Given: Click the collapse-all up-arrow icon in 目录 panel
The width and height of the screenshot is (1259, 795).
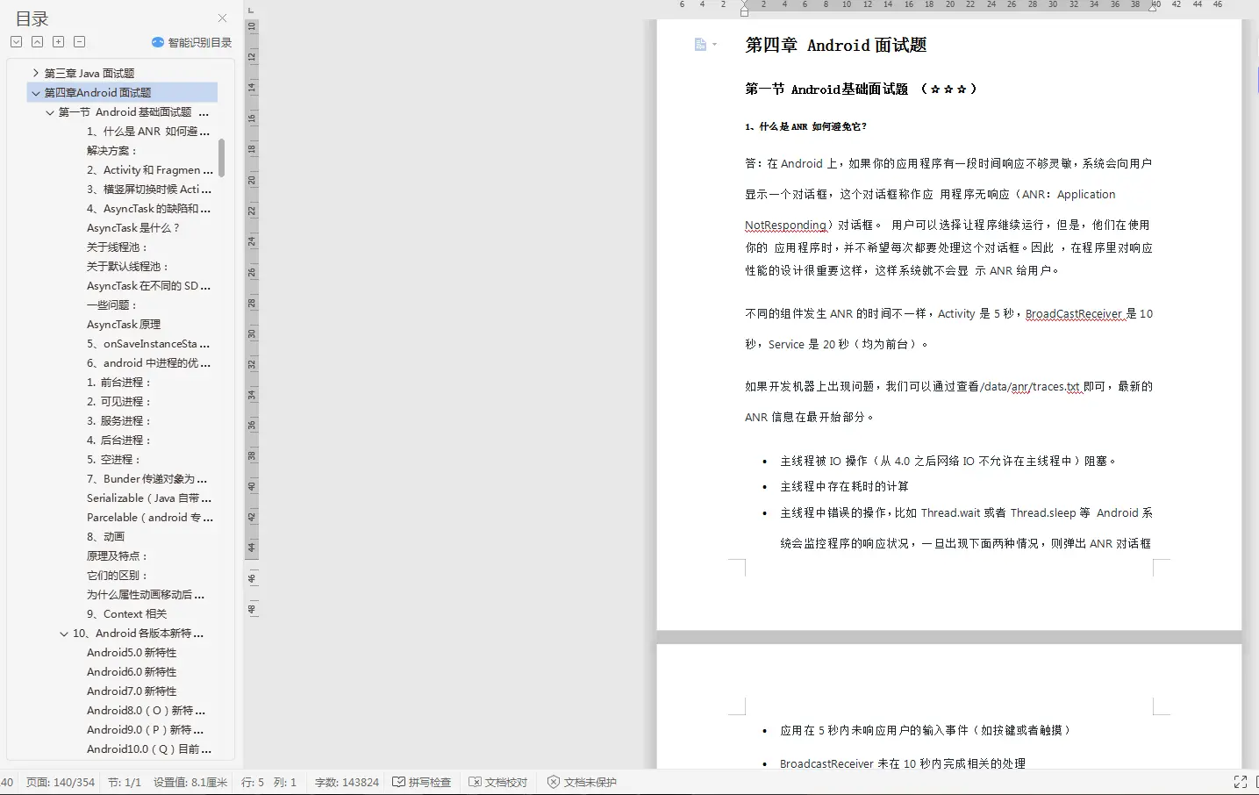Looking at the screenshot, I should [x=37, y=42].
